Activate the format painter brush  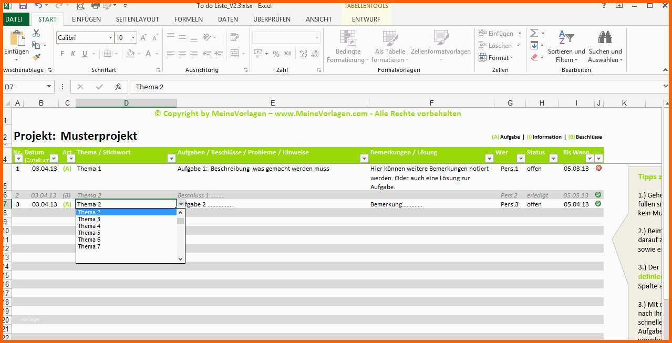(36, 57)
